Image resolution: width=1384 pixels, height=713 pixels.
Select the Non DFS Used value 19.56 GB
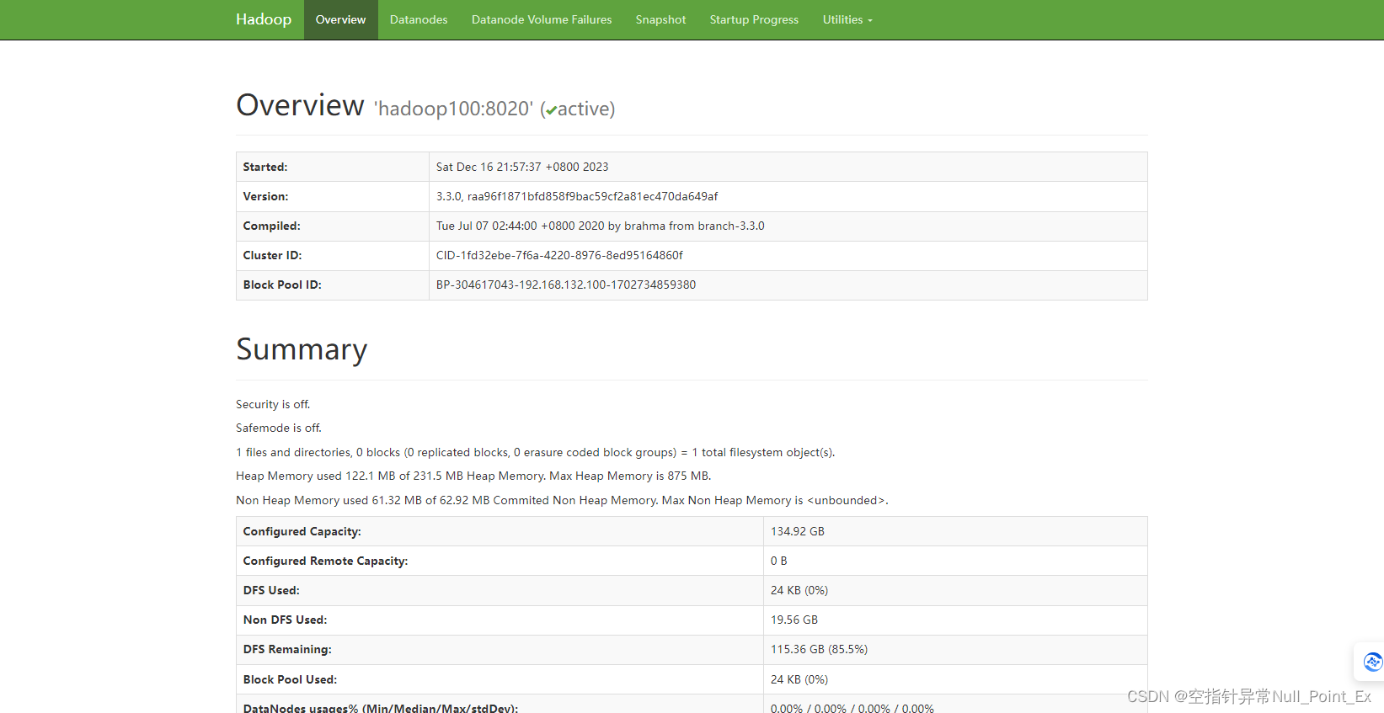tap(794, 620)
